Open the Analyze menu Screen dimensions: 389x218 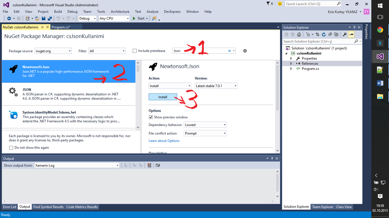[x=152, y=12]
